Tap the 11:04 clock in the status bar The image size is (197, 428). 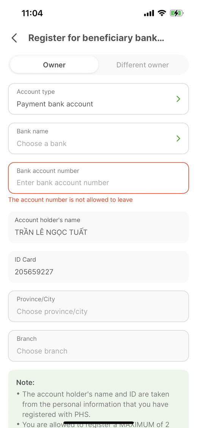[32, 13]
